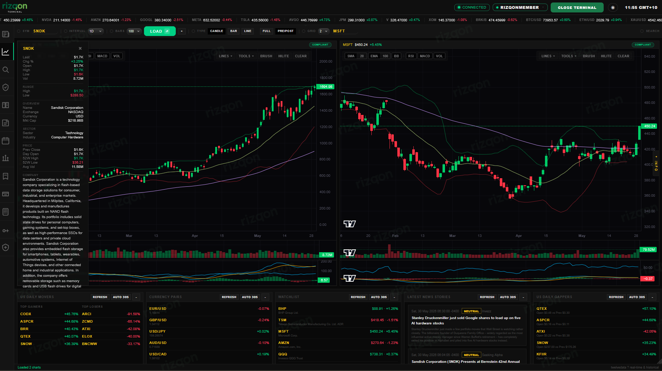The image size is (662, 371).
Task: Click the logo on MSFT volume pane
Action: click(x=350, y=253)
